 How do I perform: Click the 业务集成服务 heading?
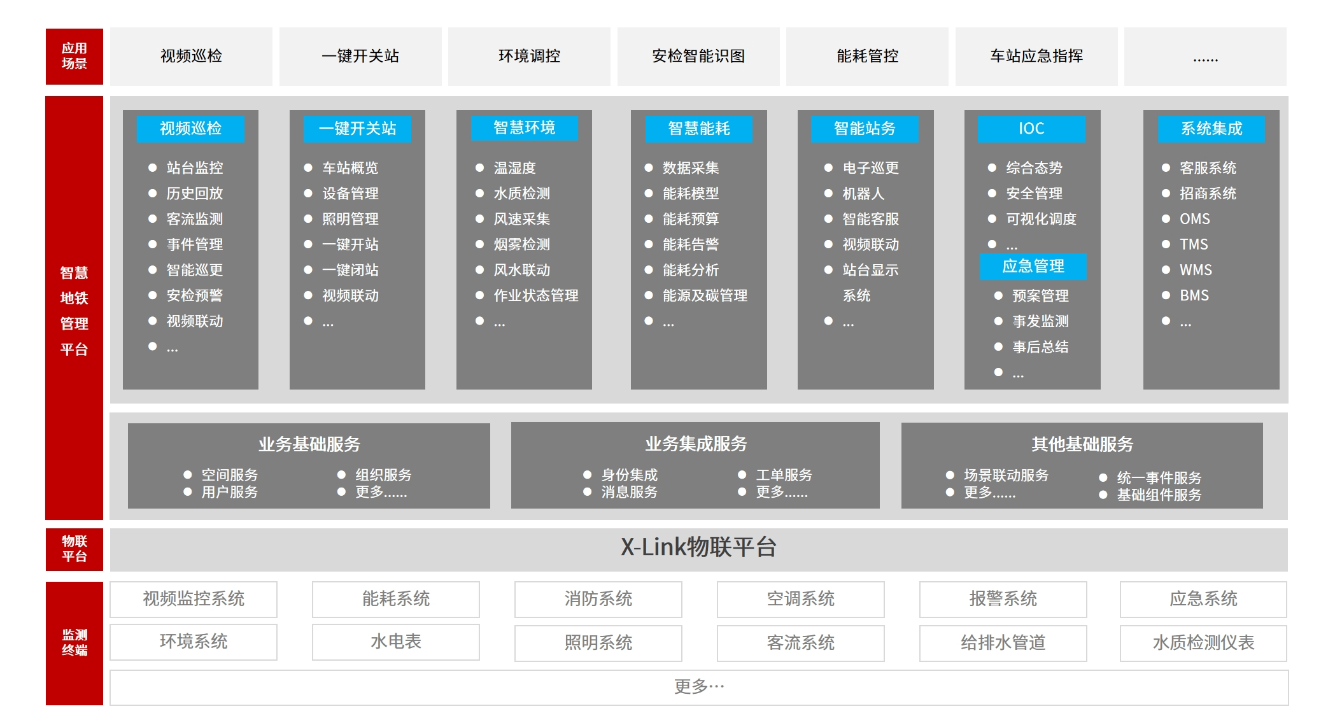click(696, 444)
